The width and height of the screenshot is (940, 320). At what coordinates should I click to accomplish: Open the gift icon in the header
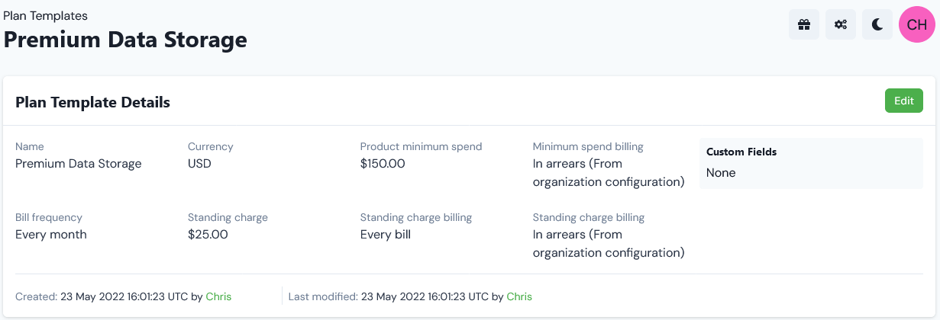tap(804, 25)
